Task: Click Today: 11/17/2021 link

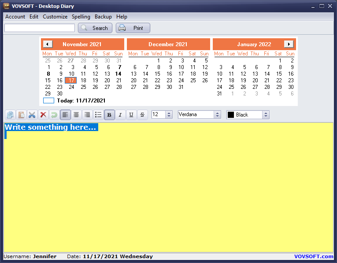Action: [81, 101]
